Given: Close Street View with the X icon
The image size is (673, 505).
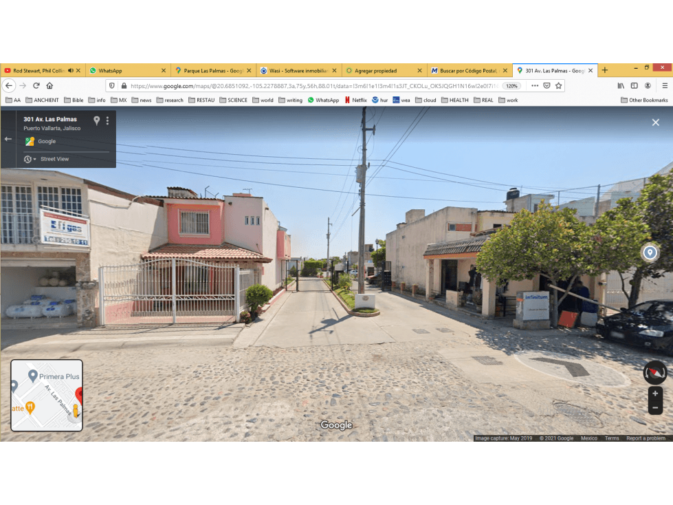Looking at the screenshot, I should point(655,122).
